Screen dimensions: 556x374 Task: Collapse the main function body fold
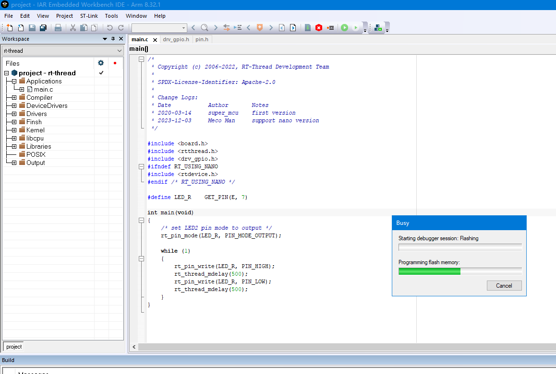click(141, 220)
